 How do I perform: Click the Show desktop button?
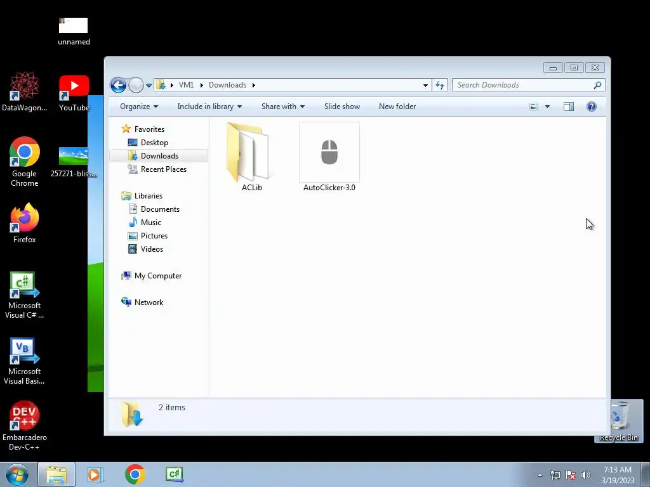[645, 474]
